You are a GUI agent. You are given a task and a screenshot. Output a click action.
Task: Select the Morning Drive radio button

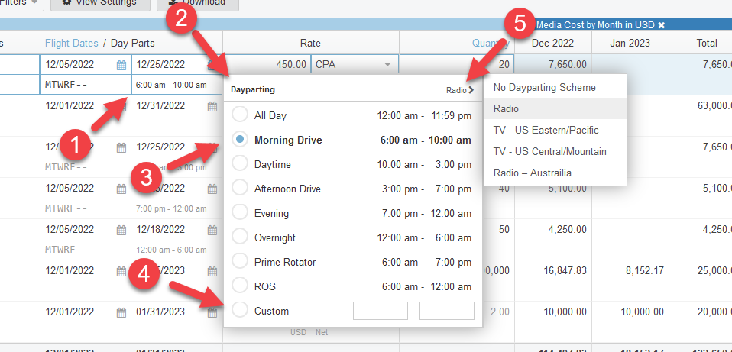click(240, 140)
